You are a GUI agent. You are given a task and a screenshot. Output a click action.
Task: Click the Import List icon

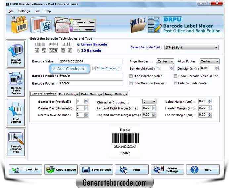(15, 169)
